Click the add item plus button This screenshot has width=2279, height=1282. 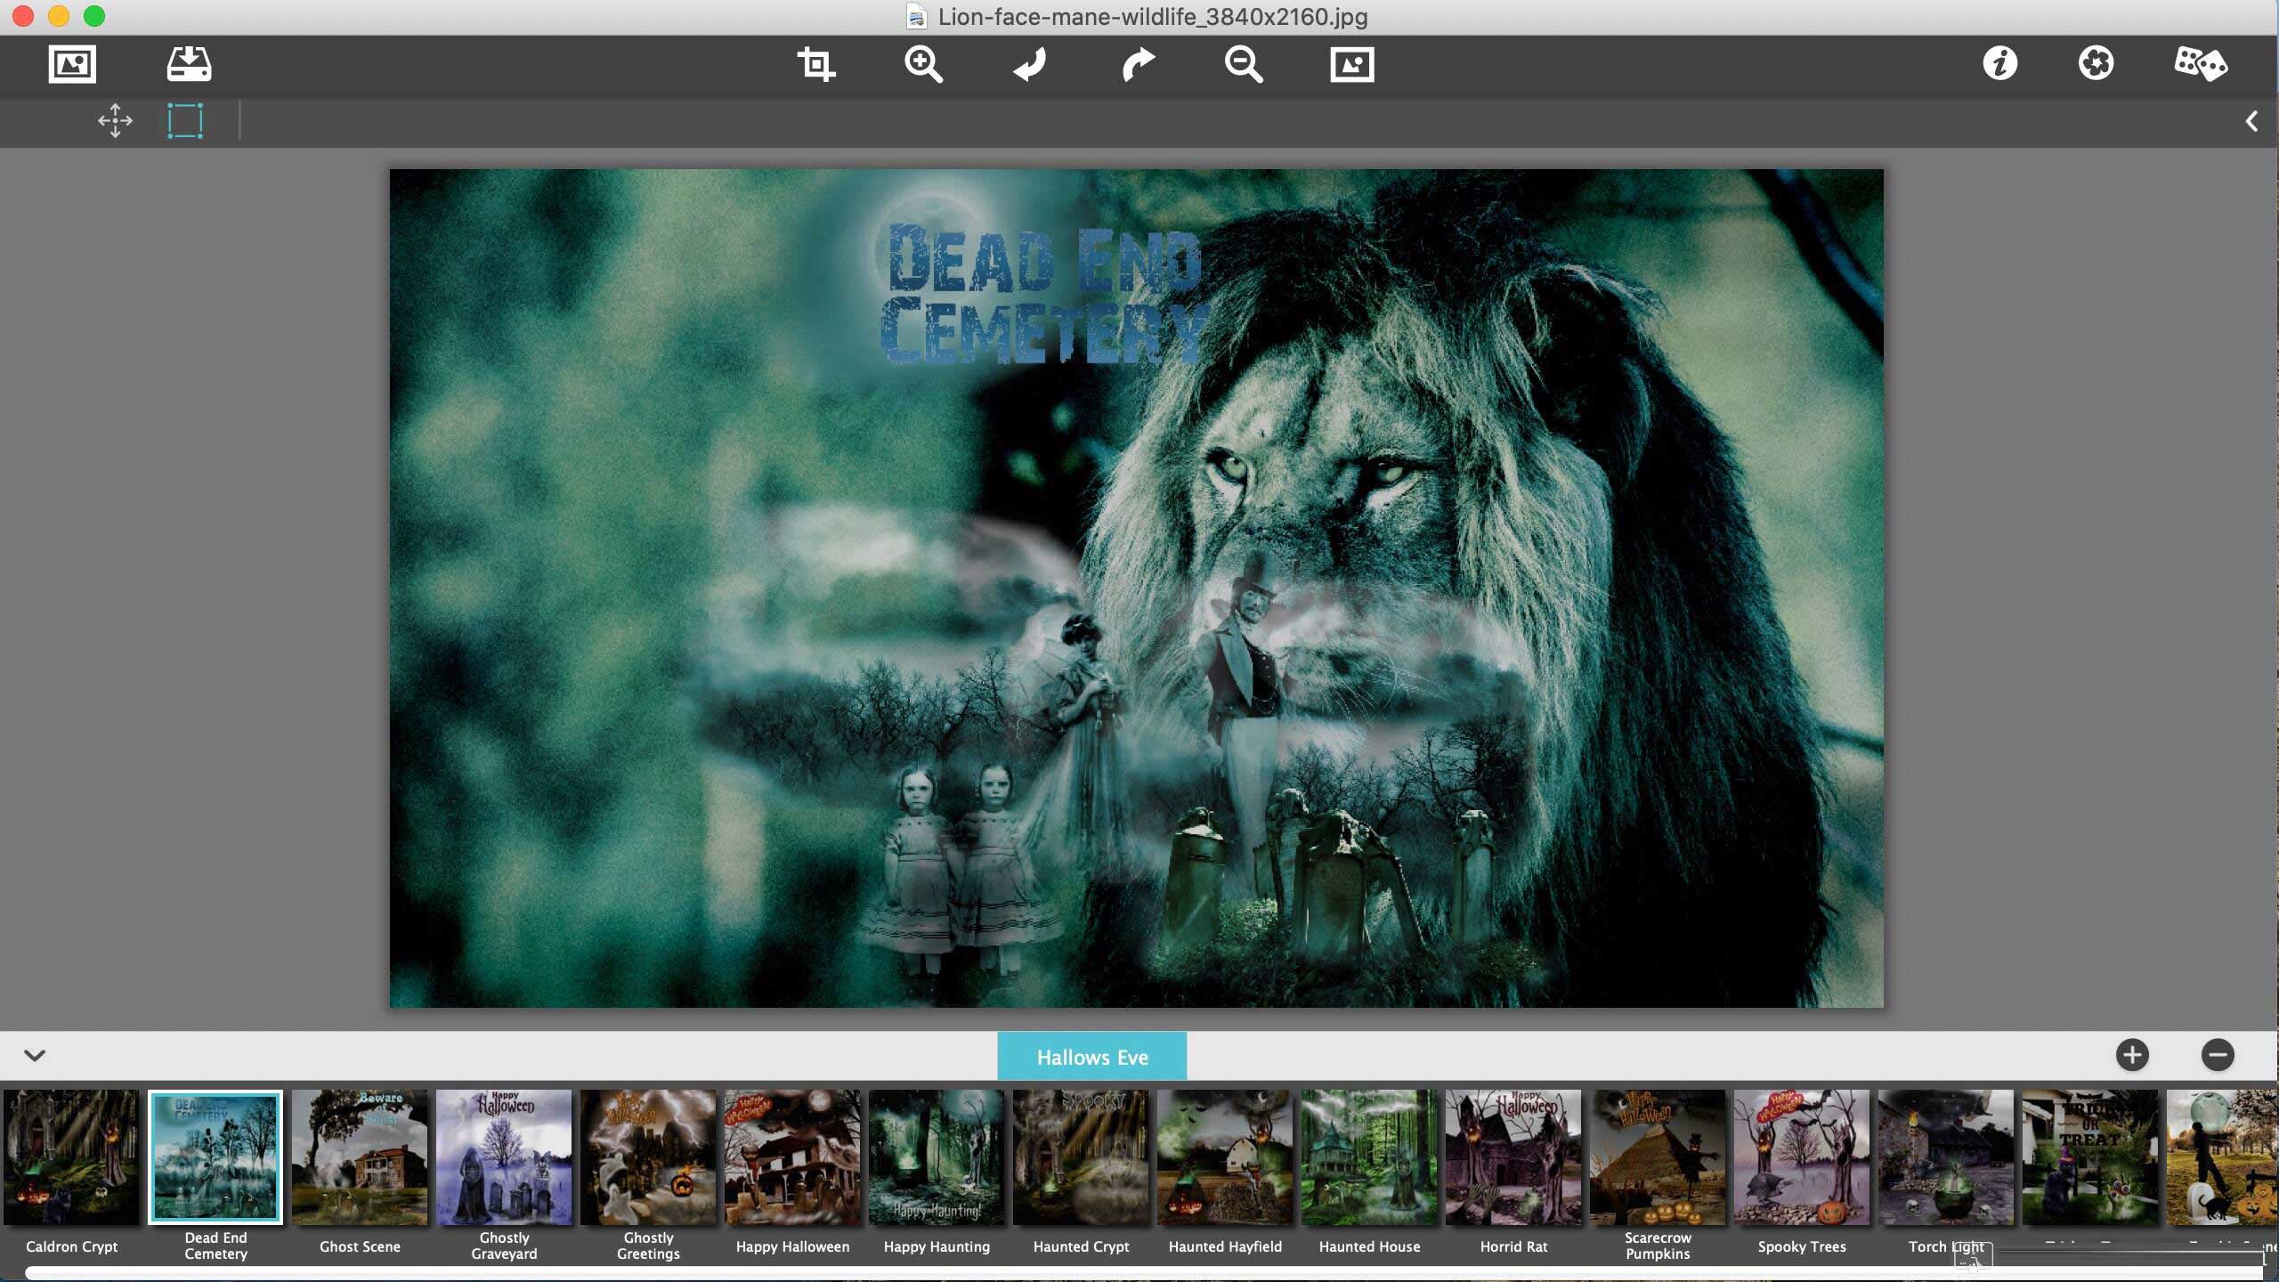pos(2132,1055)
